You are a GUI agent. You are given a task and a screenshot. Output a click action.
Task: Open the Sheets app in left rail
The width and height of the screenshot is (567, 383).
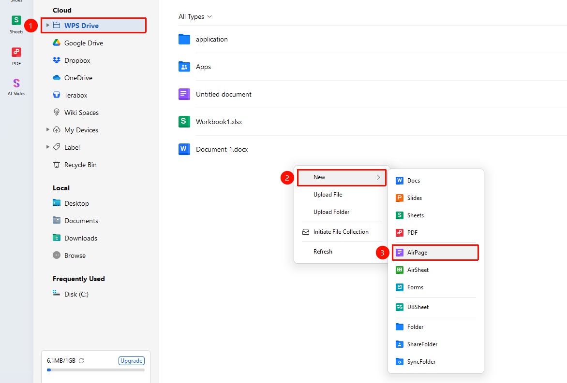point(16,25)
